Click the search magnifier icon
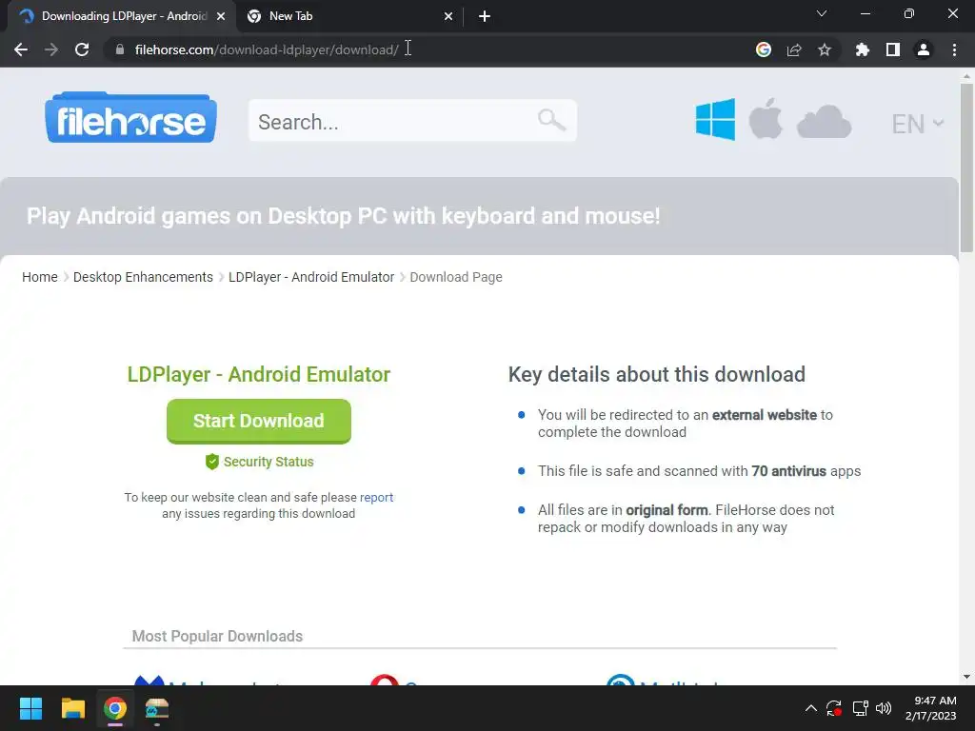Image resolution: width=975 pixels, height=731 pixels. [551, 119]
